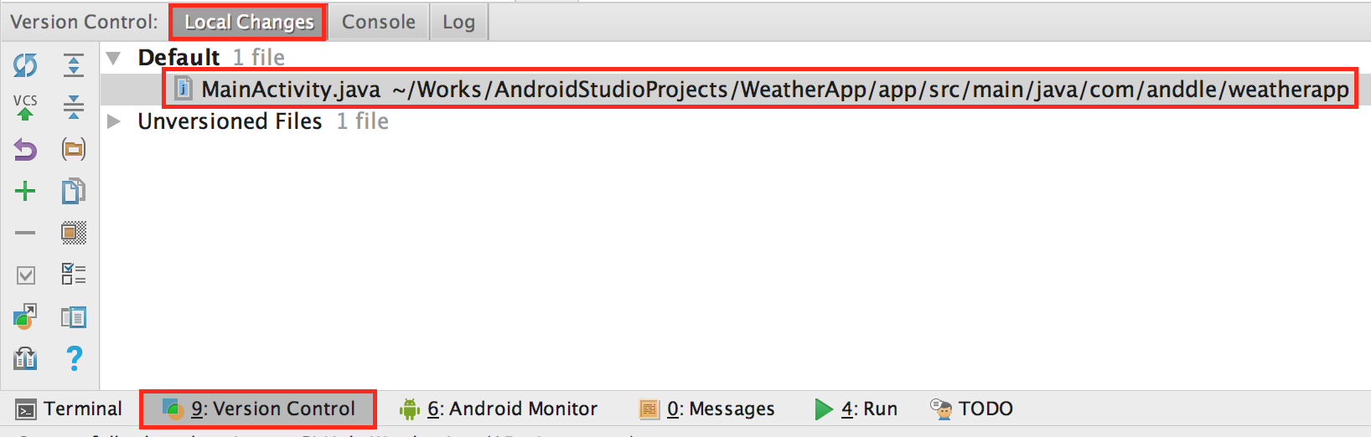Open the 9: Version Control tool window
Screen dimensions: 1371x437
coord(258,409)
